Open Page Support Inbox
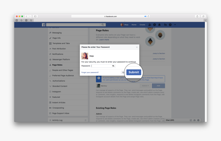 point(68,113)
